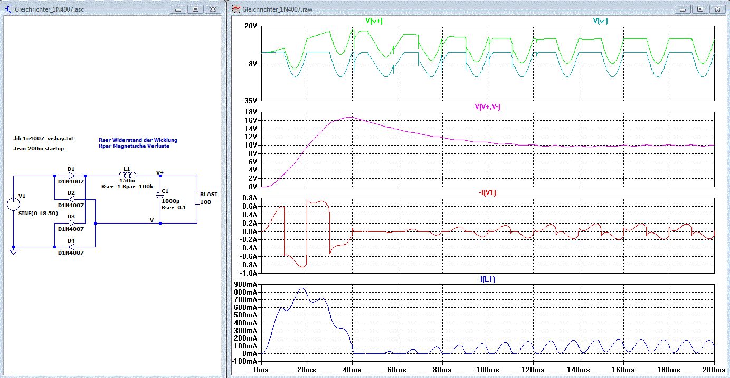Click the SINE(0 18 50) source value text
The width and height of the screenshot is (730, 378).
(39, 213)
